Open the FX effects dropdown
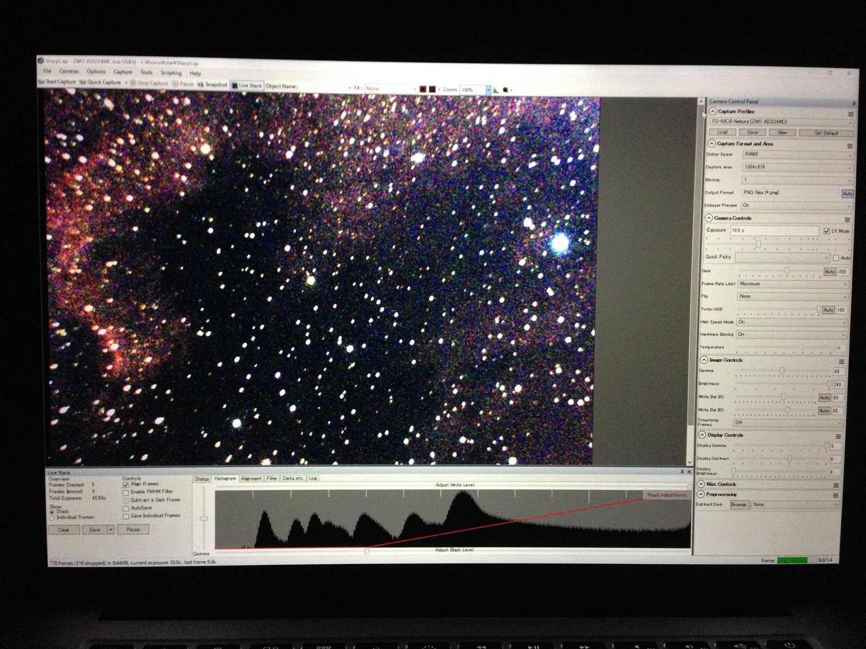The image size is (866, 649). coord(390,89)
